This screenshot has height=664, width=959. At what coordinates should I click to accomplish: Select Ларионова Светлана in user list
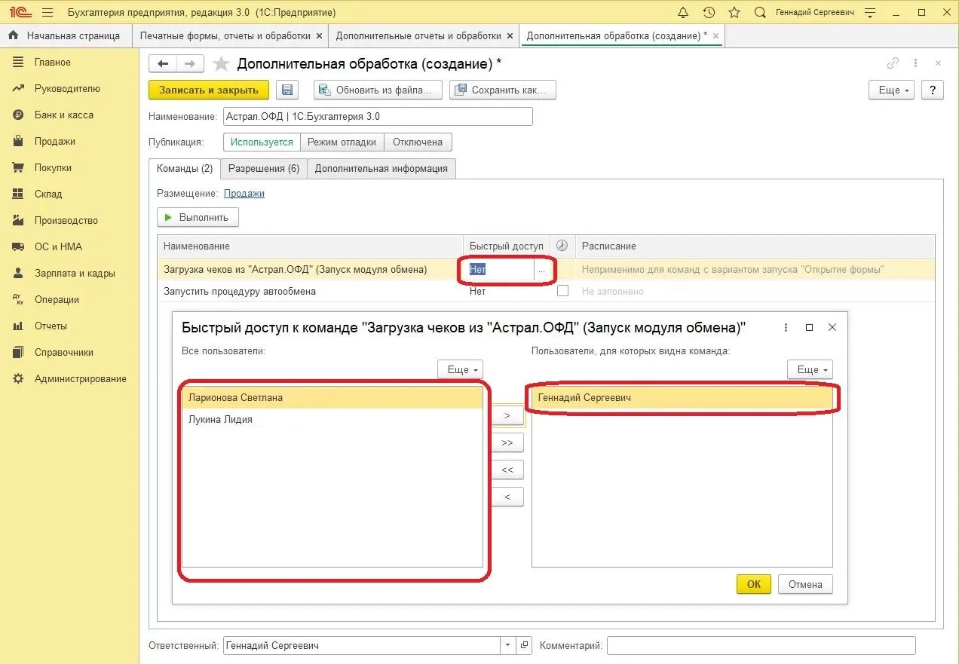(x=332, y=397)
